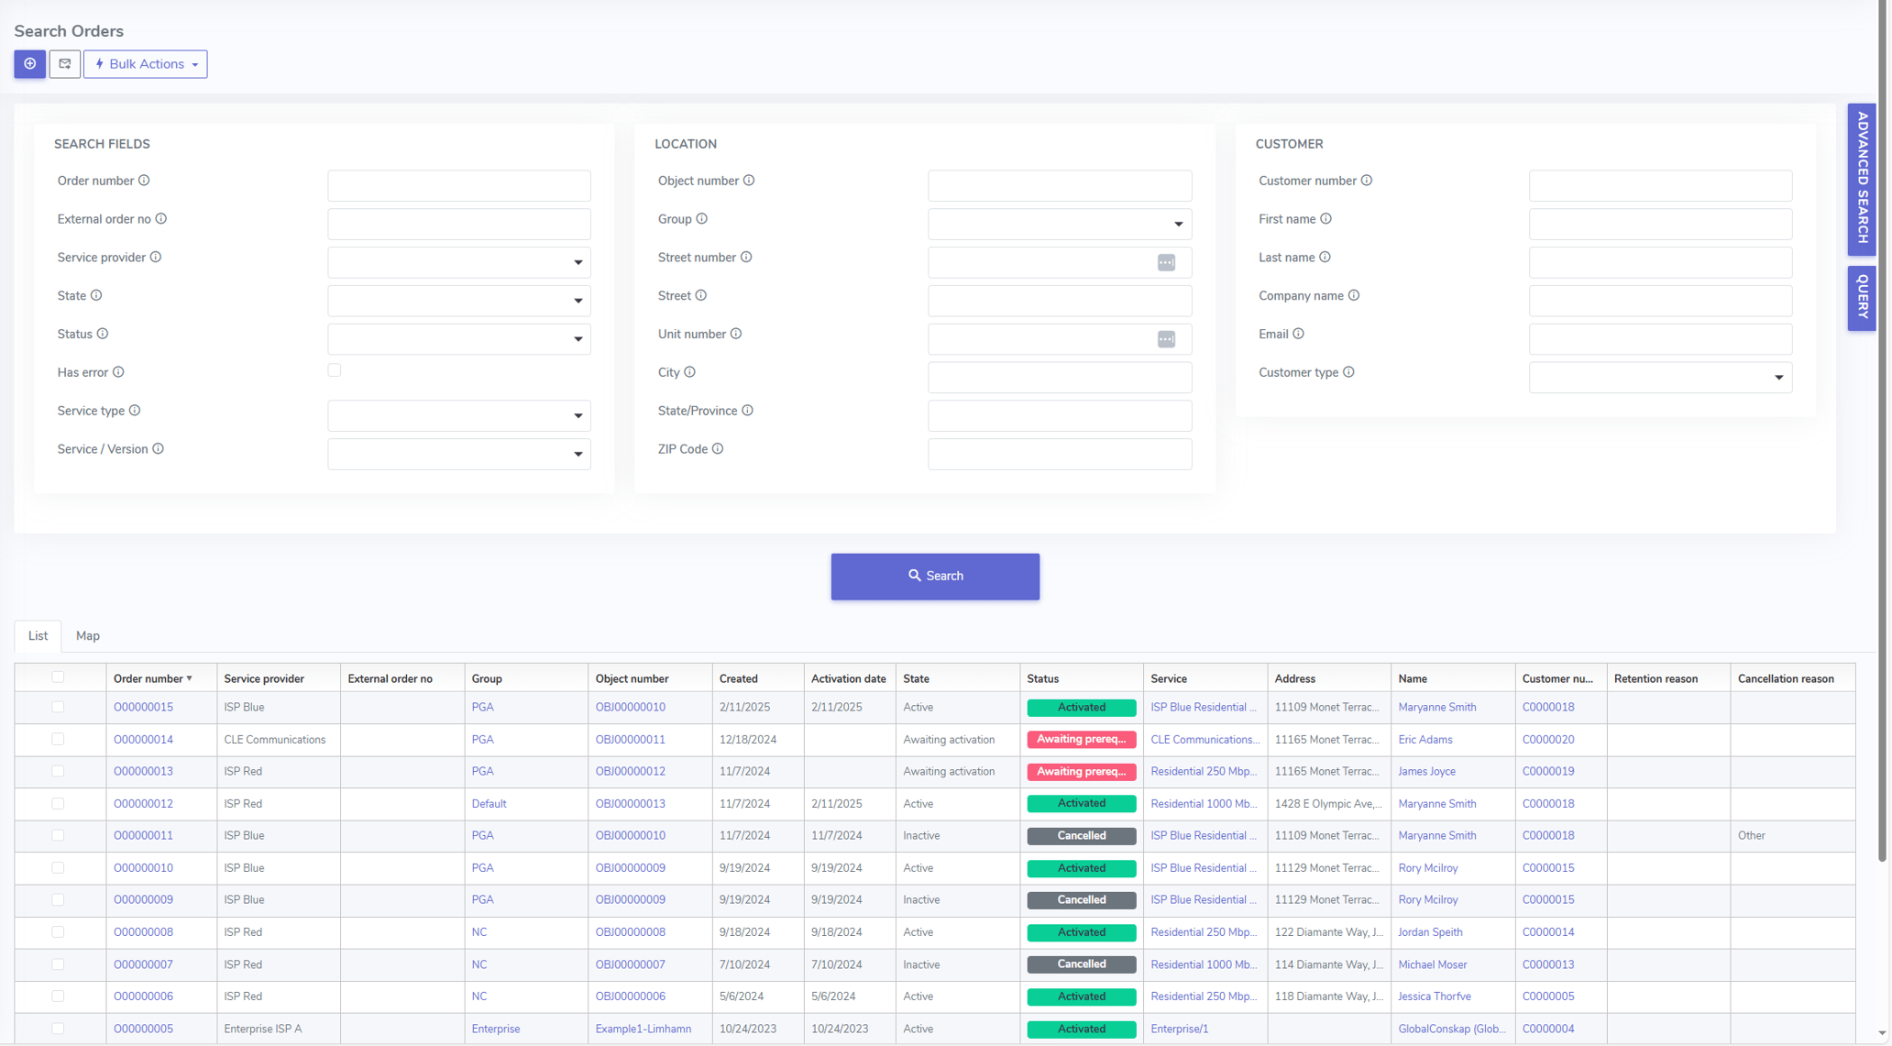Open the Advanced Search side tab
Image resolution: width=1892 pixels, height=1046 pixels.
point(1862,178)
